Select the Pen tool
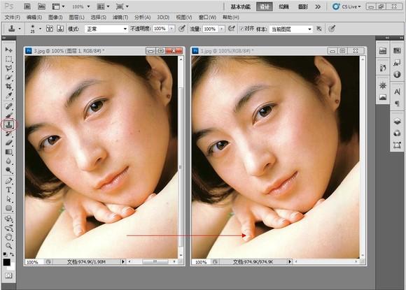This screenshot has width=406, height=290. 9,181
